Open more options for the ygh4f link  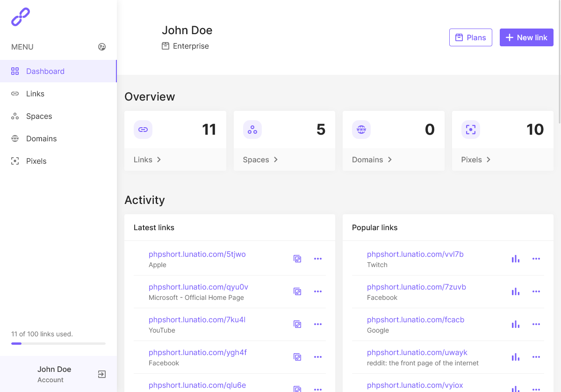pyautogui.click(x=318, y=357)
